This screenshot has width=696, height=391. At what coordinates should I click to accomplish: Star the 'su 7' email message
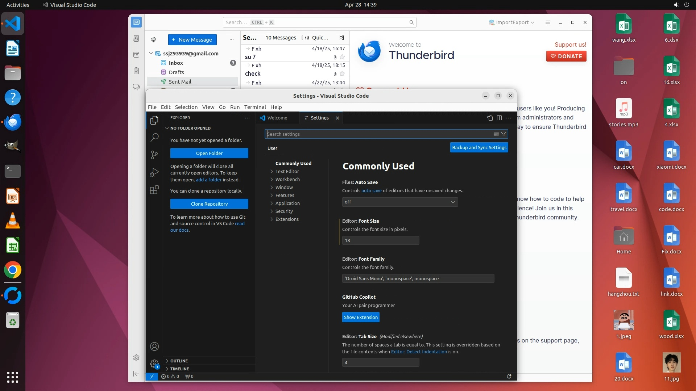coord(342,57)
